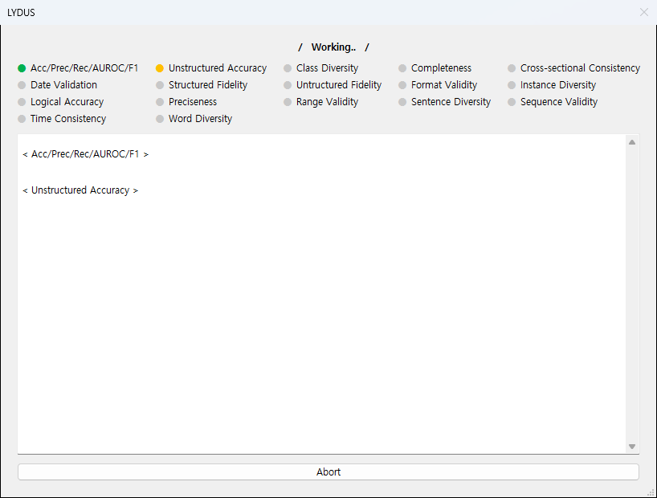Select the Structured Fidelity label

pos(208,84)
